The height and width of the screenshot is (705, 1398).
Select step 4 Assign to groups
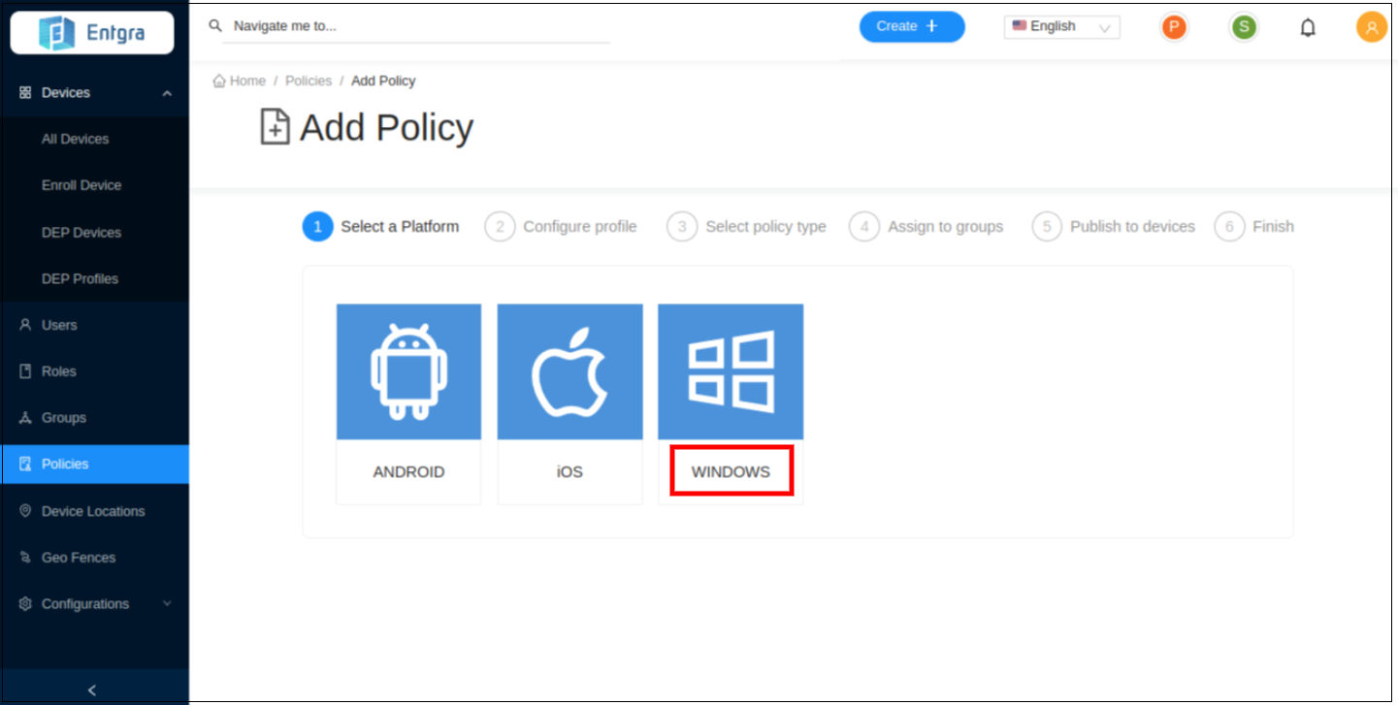point(926,227)
